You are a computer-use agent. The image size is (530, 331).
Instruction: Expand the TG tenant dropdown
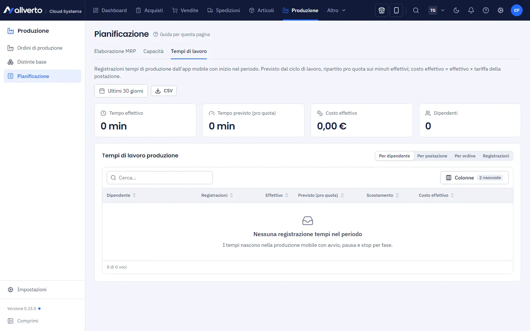pyautogui.click(x=437, y=10)
